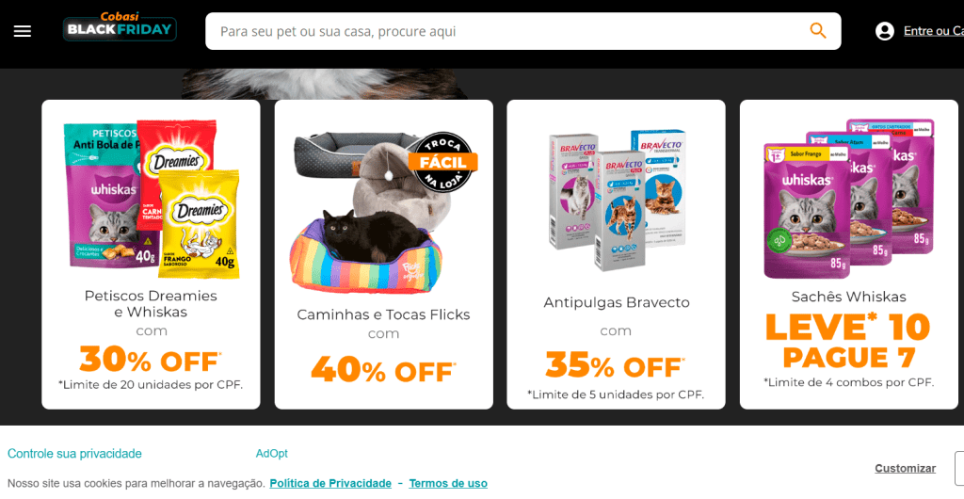The image size is (964, 499).
Task: Click the Cobasi Black Friday logo
Action: [x=120, y=26]
